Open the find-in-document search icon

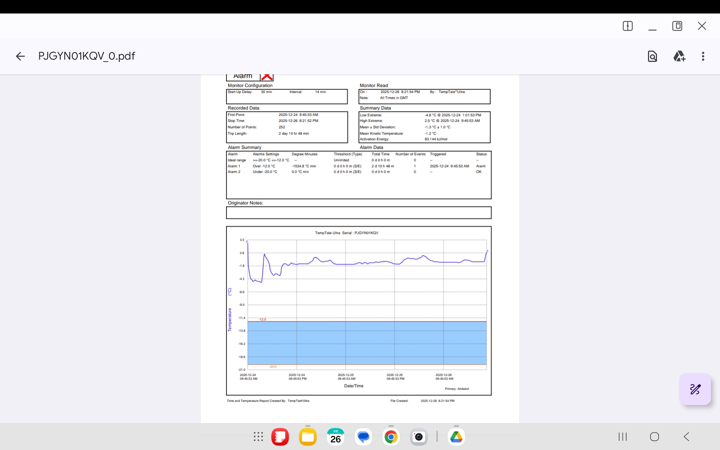click(652, 56)
